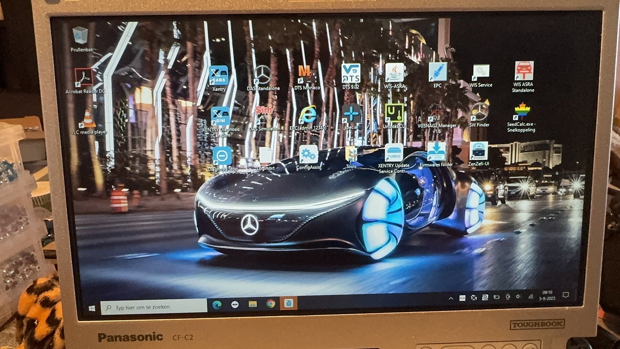Screen dimensions: 620x349
Task: Open the ConfigAssist shortcut
Action: click(308, 155)
